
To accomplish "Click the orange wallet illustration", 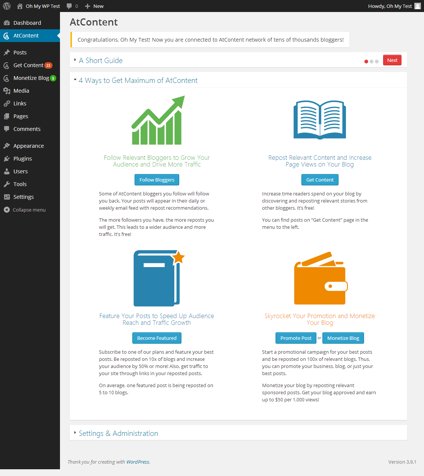I will (321, 278).
